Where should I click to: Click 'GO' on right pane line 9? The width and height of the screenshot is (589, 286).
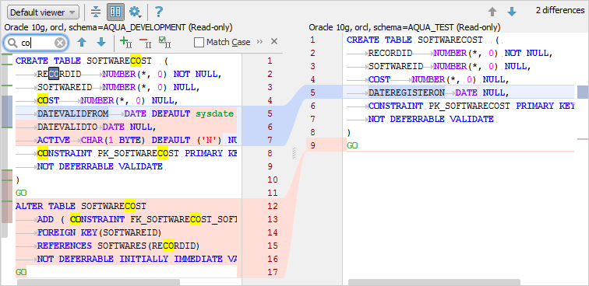tap(352, 145)
